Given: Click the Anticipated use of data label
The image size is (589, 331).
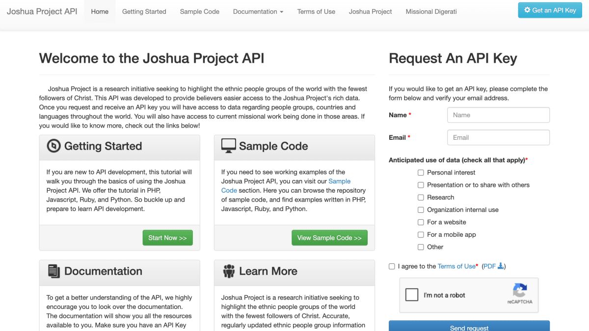Looking at the screenshot, I should point(458,160).
